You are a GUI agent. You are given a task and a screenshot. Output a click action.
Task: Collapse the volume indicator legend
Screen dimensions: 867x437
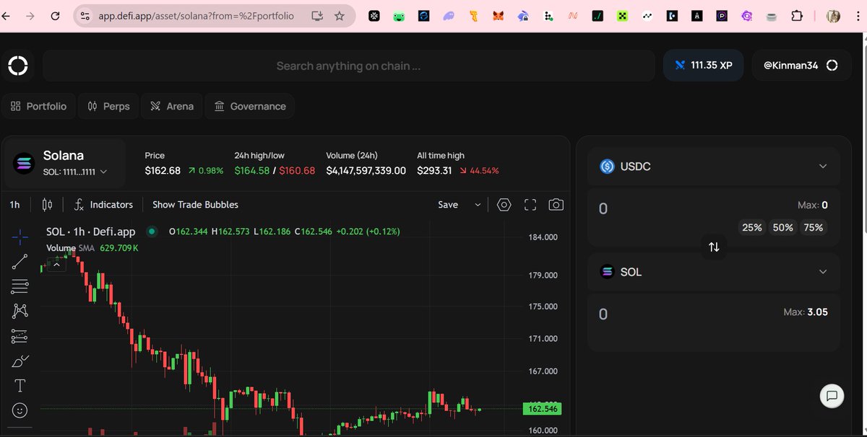[56, 264]
